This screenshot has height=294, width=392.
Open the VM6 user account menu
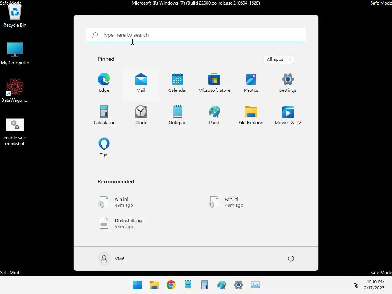111,258
